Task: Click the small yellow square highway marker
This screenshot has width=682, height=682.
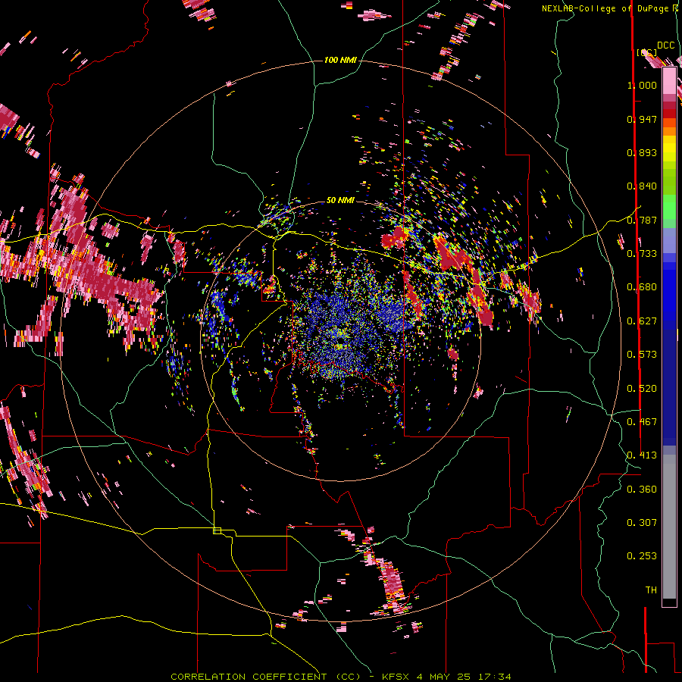Action: point(217,530)
